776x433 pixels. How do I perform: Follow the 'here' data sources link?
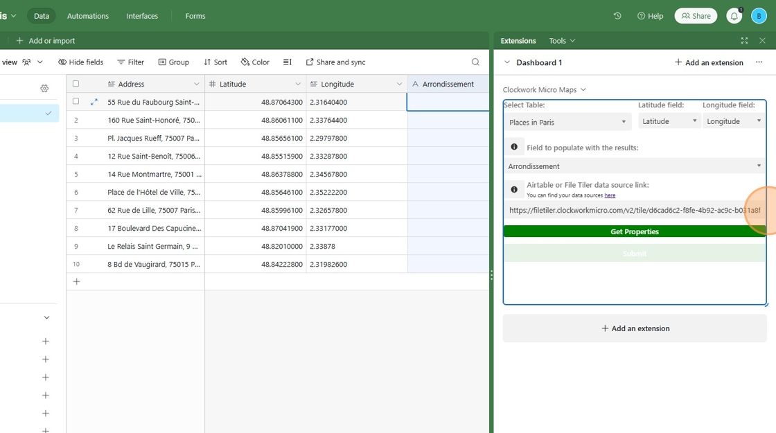coord(610,195)
